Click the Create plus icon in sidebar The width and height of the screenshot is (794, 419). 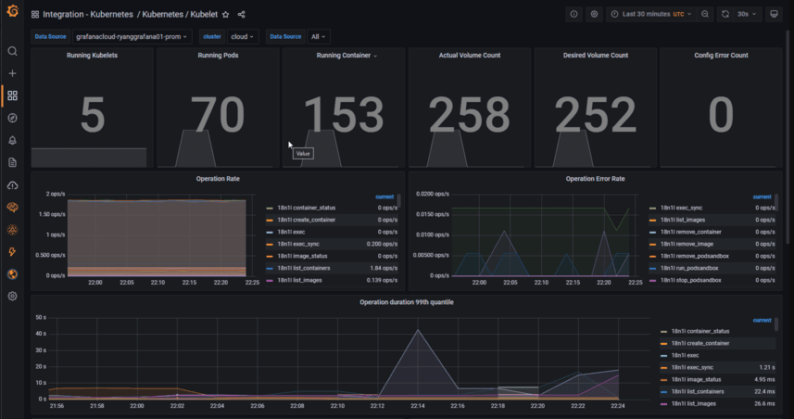pyautogui.click(x=13, y=73)
